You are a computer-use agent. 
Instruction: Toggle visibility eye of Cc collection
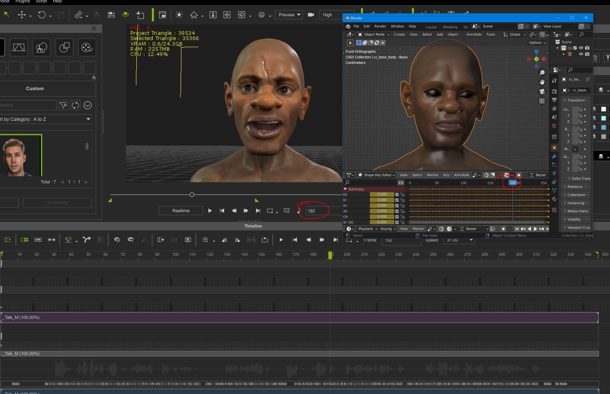click(x=581, y=48)
